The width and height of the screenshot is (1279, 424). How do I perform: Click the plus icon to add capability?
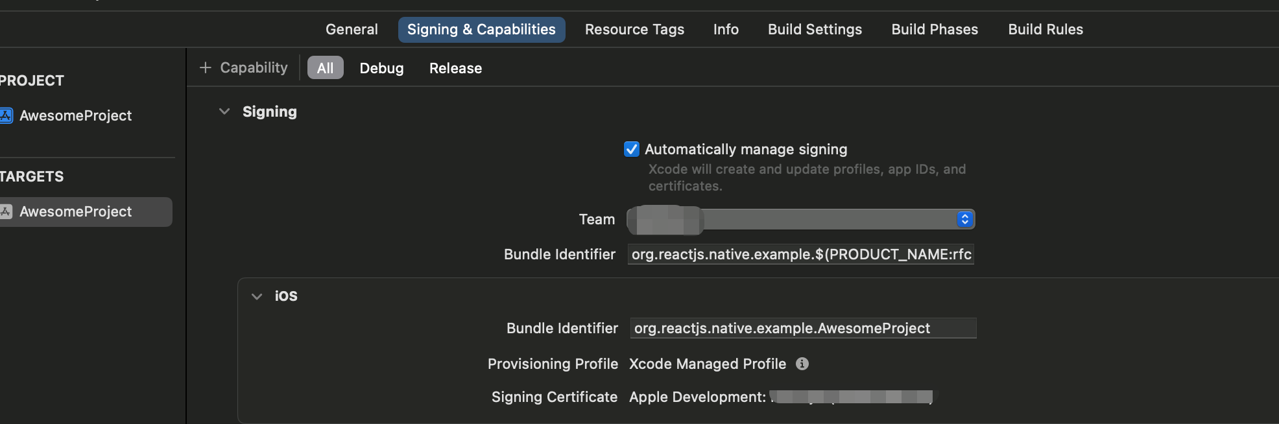pos(206,67)
